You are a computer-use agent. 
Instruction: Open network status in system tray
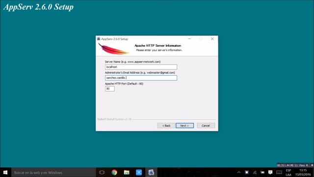click(x=255, y=173)
